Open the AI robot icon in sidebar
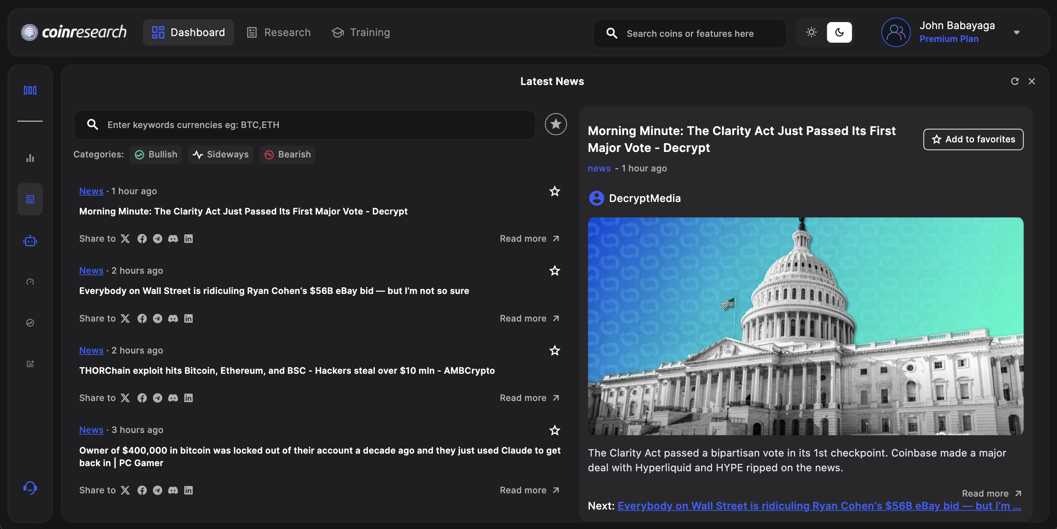Screen dimensions: 1057x529 tap(30, 241)
